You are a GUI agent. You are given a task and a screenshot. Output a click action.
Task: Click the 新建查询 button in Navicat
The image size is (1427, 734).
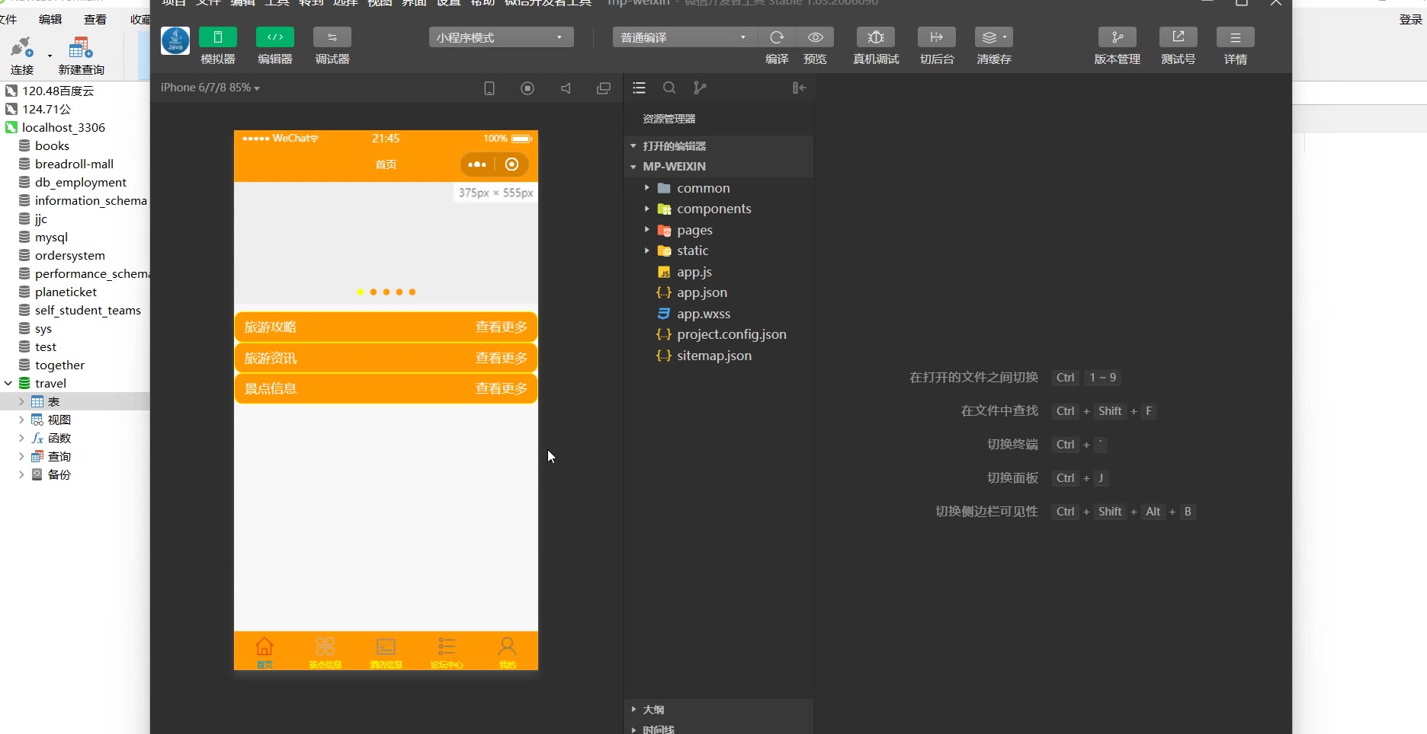point(81,56)
